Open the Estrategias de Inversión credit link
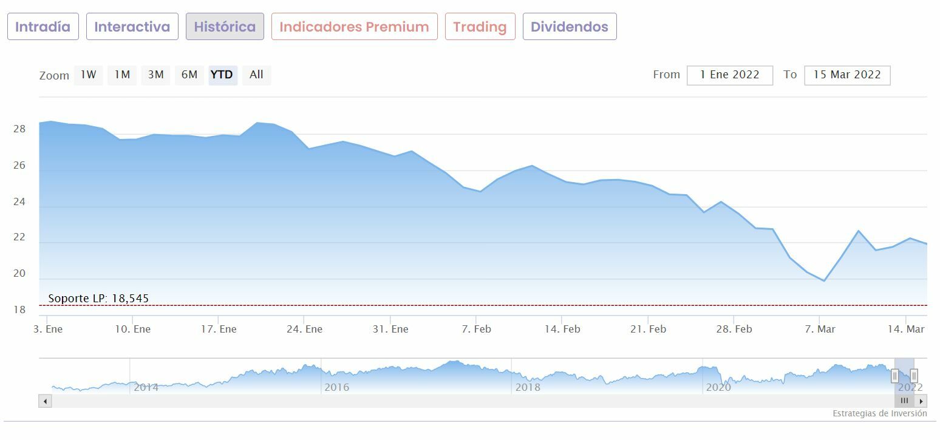Image resolution: width=940 pixels, height=440 pixels. pyautogui.click(x=879, y=413)
